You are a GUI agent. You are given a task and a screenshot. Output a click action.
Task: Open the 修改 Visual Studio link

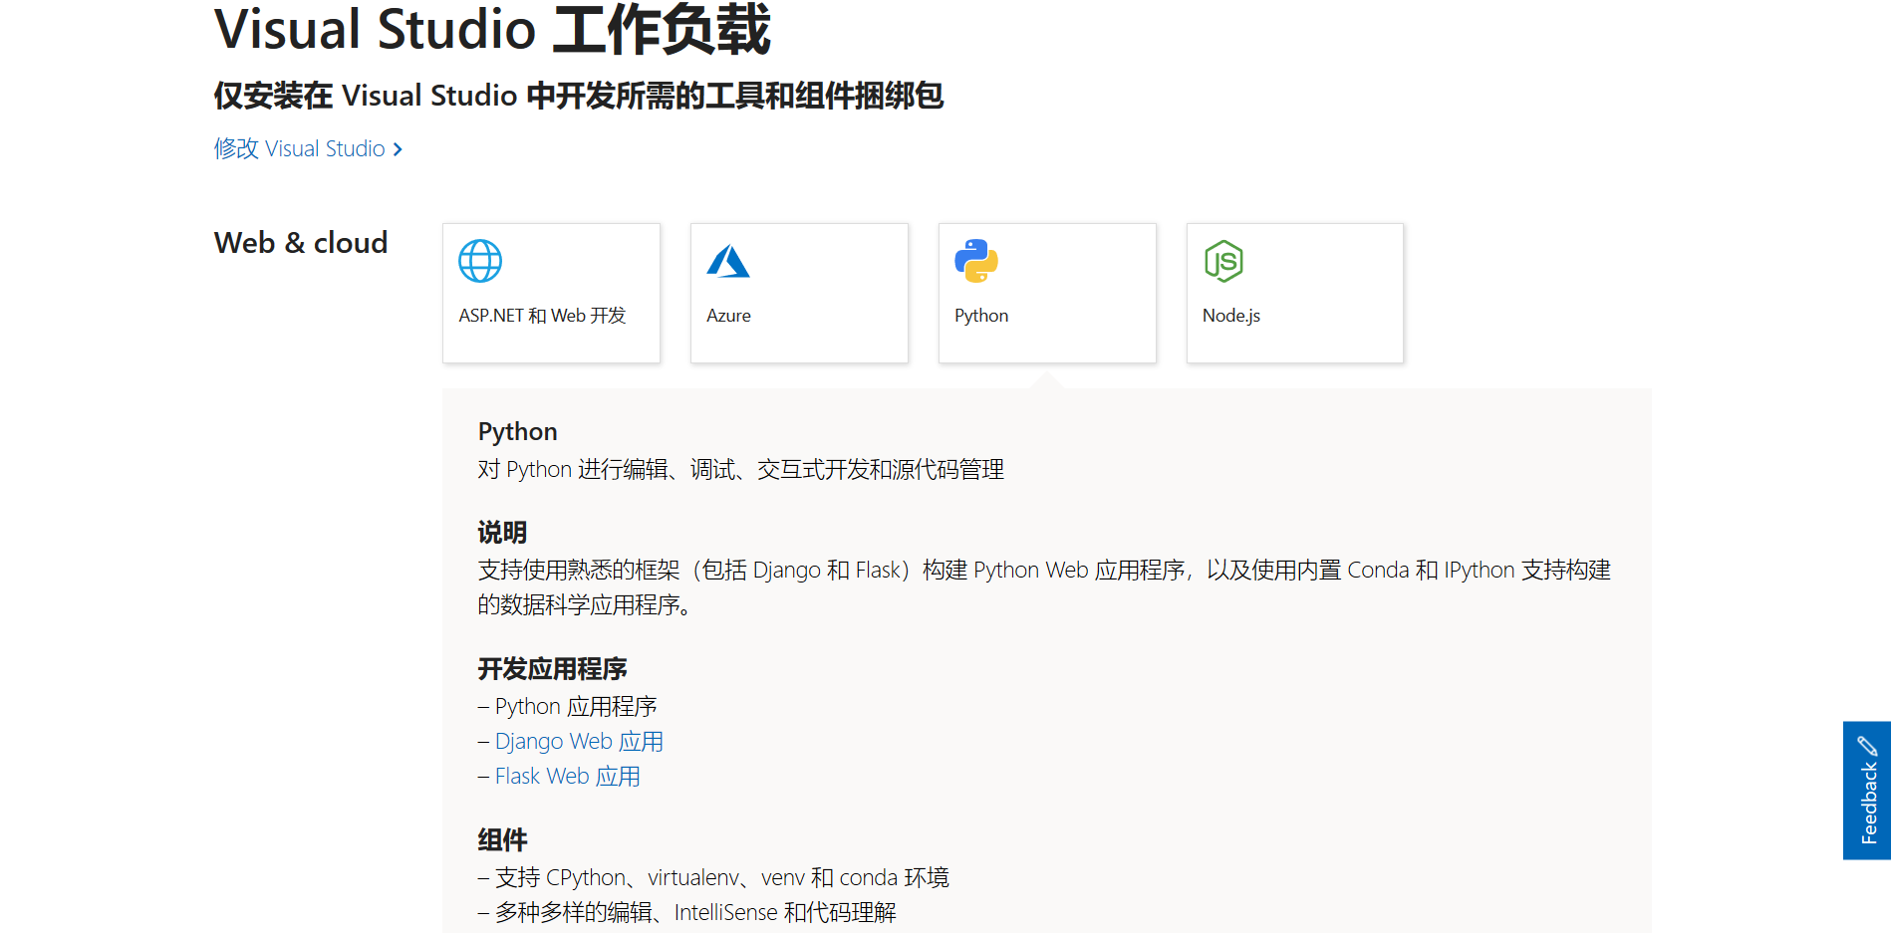[x=308, y=148]
